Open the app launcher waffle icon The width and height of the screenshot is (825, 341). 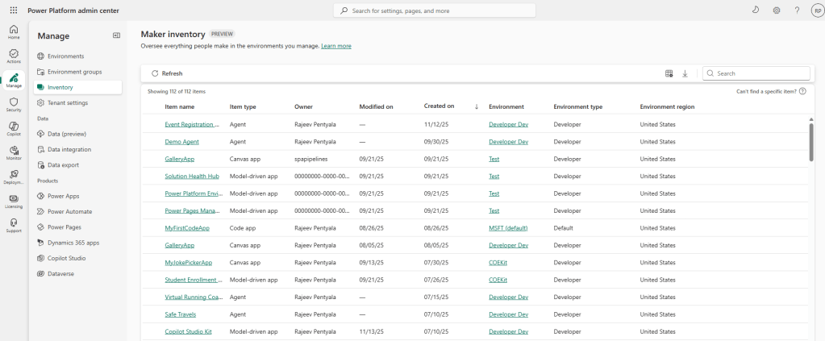pos(13,10)
